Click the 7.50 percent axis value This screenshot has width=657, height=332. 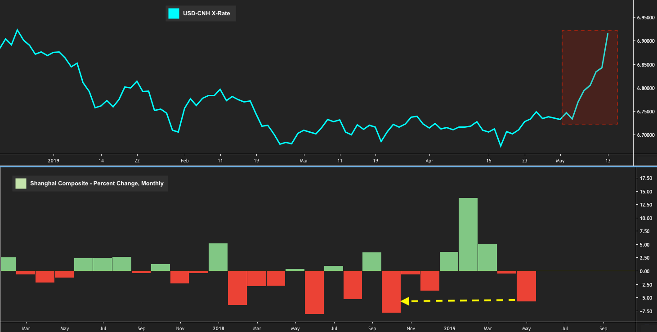[x=646, y=231]
